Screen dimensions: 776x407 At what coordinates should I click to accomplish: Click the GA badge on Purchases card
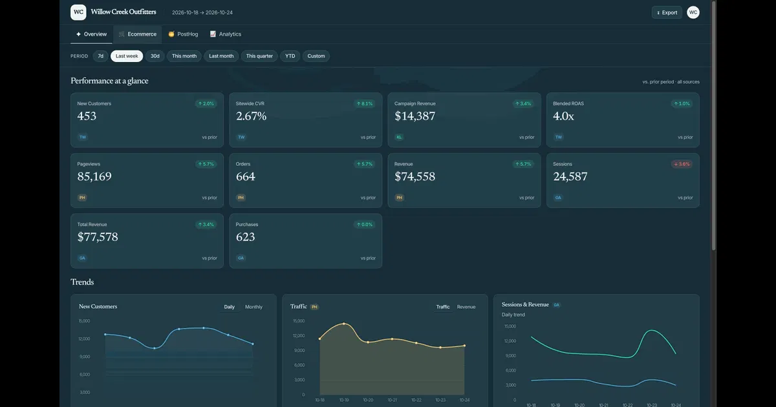(x=241, y=258)
